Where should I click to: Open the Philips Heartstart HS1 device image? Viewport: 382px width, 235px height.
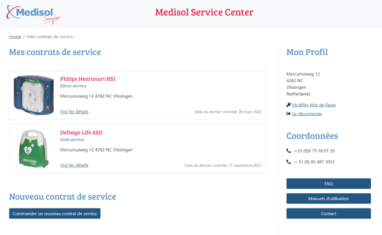point(33,95)
